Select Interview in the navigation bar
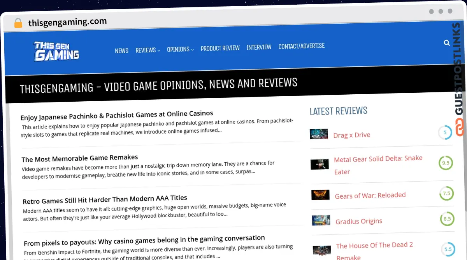Image resolution: width=467 pixels, height=260 pixels. (259, 47)
